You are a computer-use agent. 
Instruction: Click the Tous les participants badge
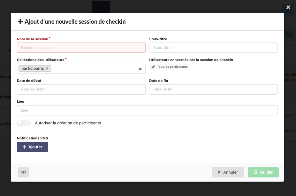170,67
